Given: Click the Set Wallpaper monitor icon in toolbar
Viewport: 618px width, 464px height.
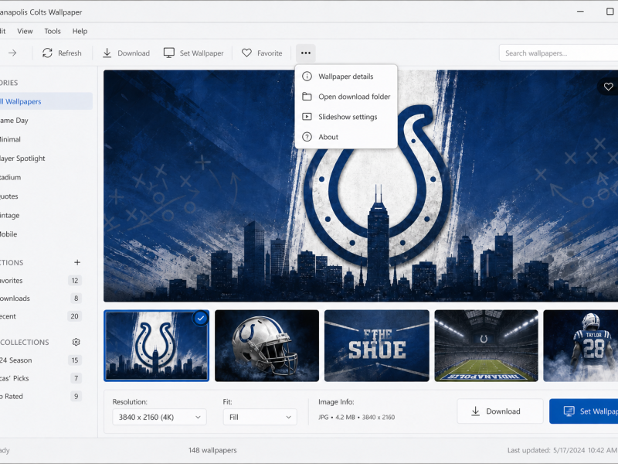Looking at the screenshot, I should point(169,53).
